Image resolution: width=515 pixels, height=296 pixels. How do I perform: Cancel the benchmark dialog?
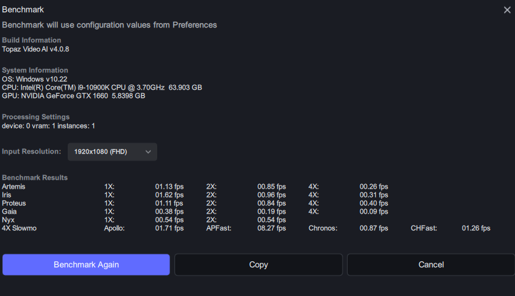point(431,265)
